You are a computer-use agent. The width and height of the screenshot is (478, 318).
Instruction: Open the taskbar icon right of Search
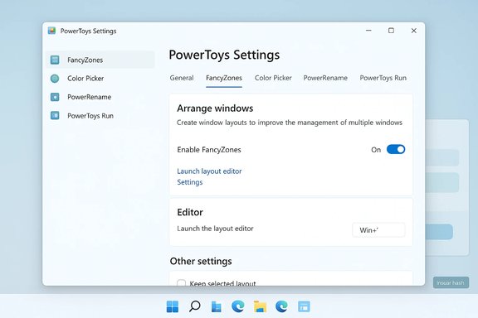pos(216,306)
